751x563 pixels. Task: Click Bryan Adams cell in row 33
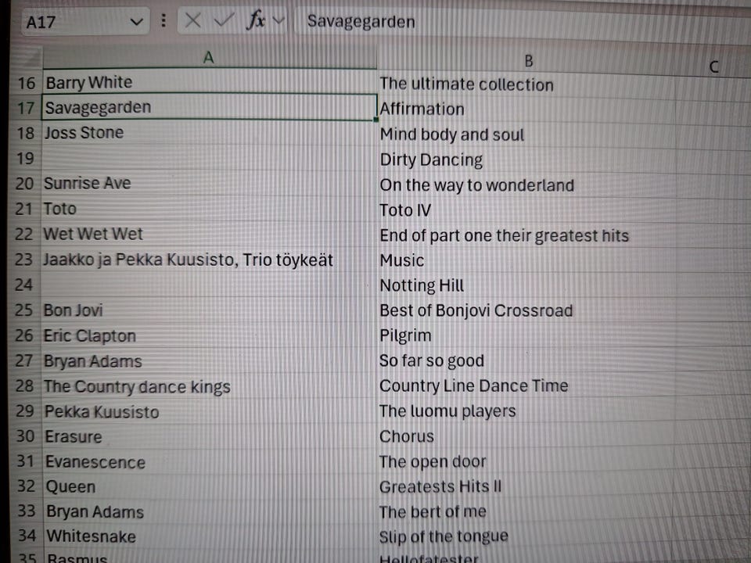pos(210,511)
